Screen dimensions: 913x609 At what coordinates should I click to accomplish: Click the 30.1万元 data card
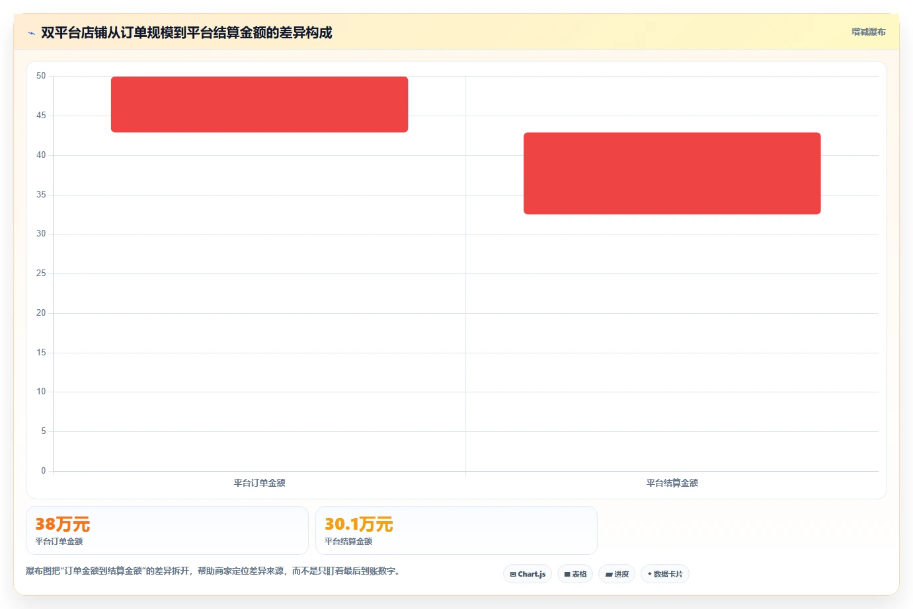click(x=456, y=530)
